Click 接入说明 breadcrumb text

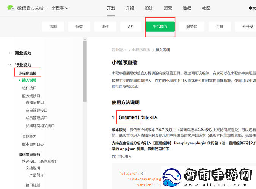(x=163, y=50)
